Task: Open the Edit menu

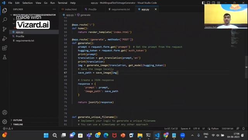Action: pyautogui.click(x=17, y=3)
